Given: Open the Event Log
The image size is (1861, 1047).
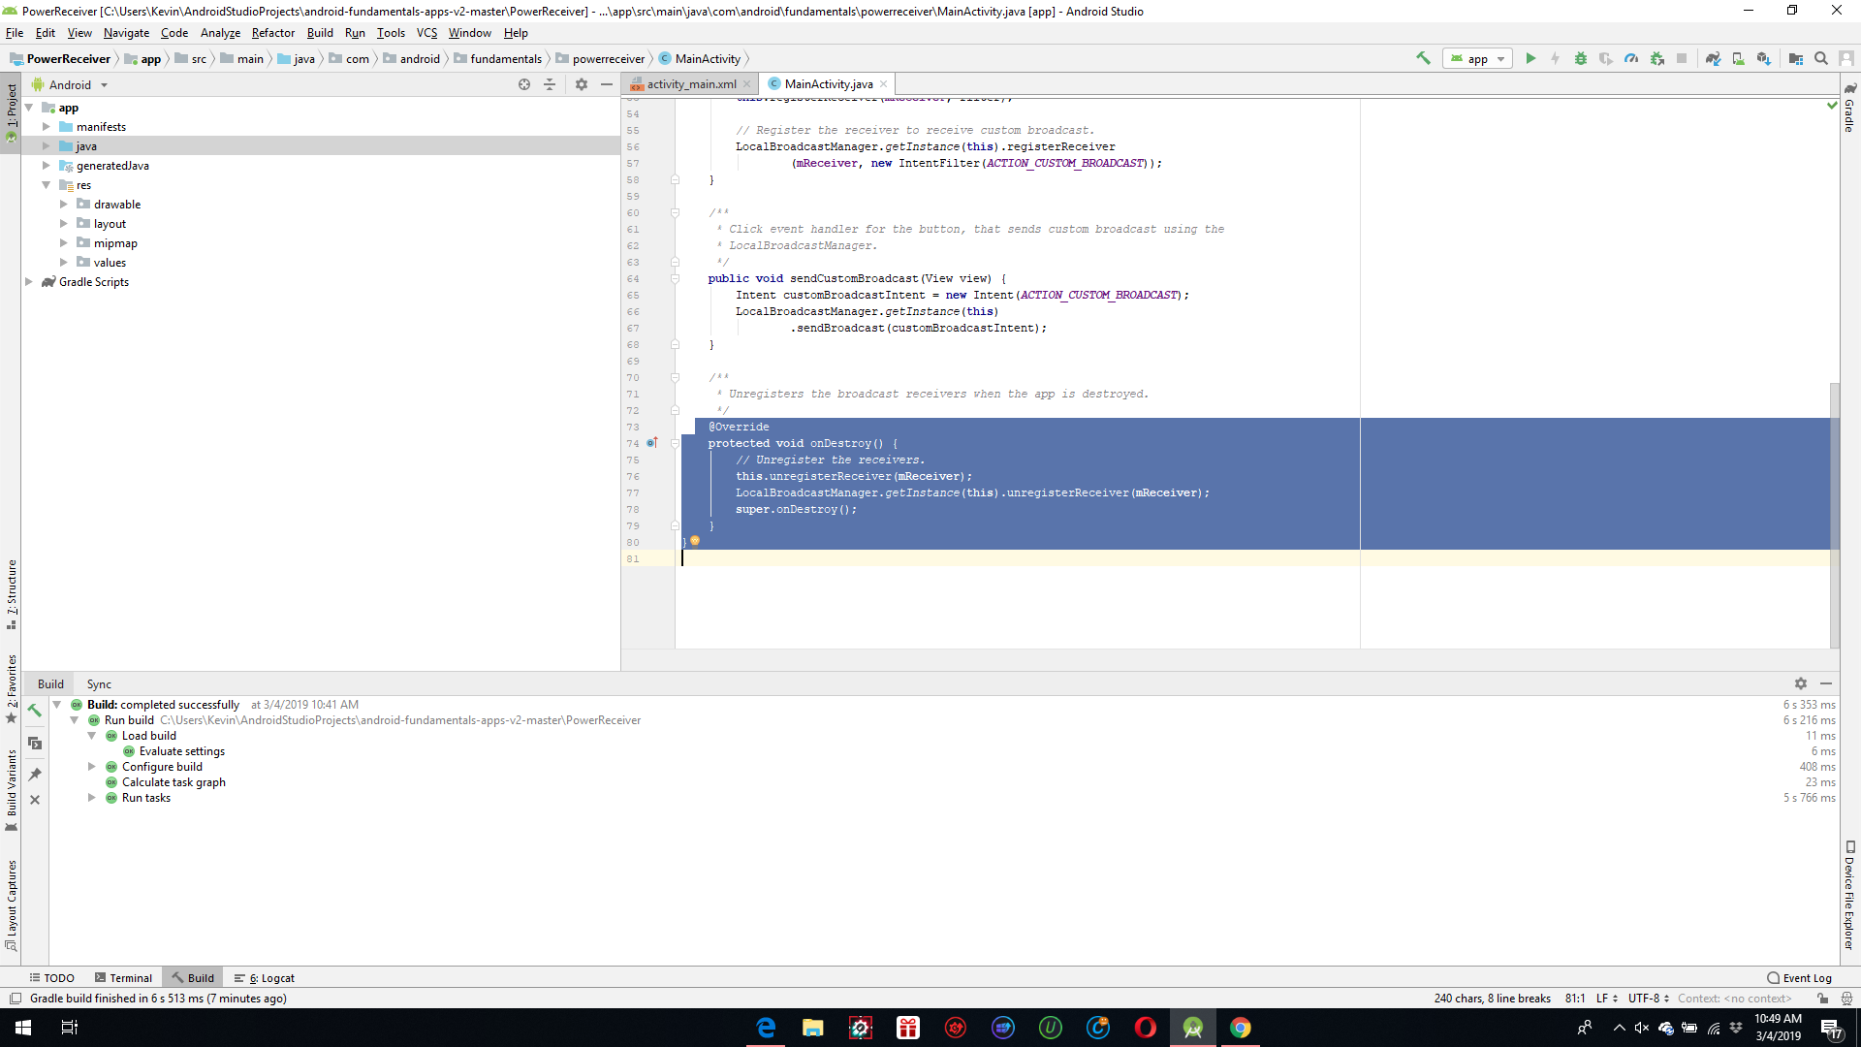Looking at the screenshot, I should (1799, 978).
